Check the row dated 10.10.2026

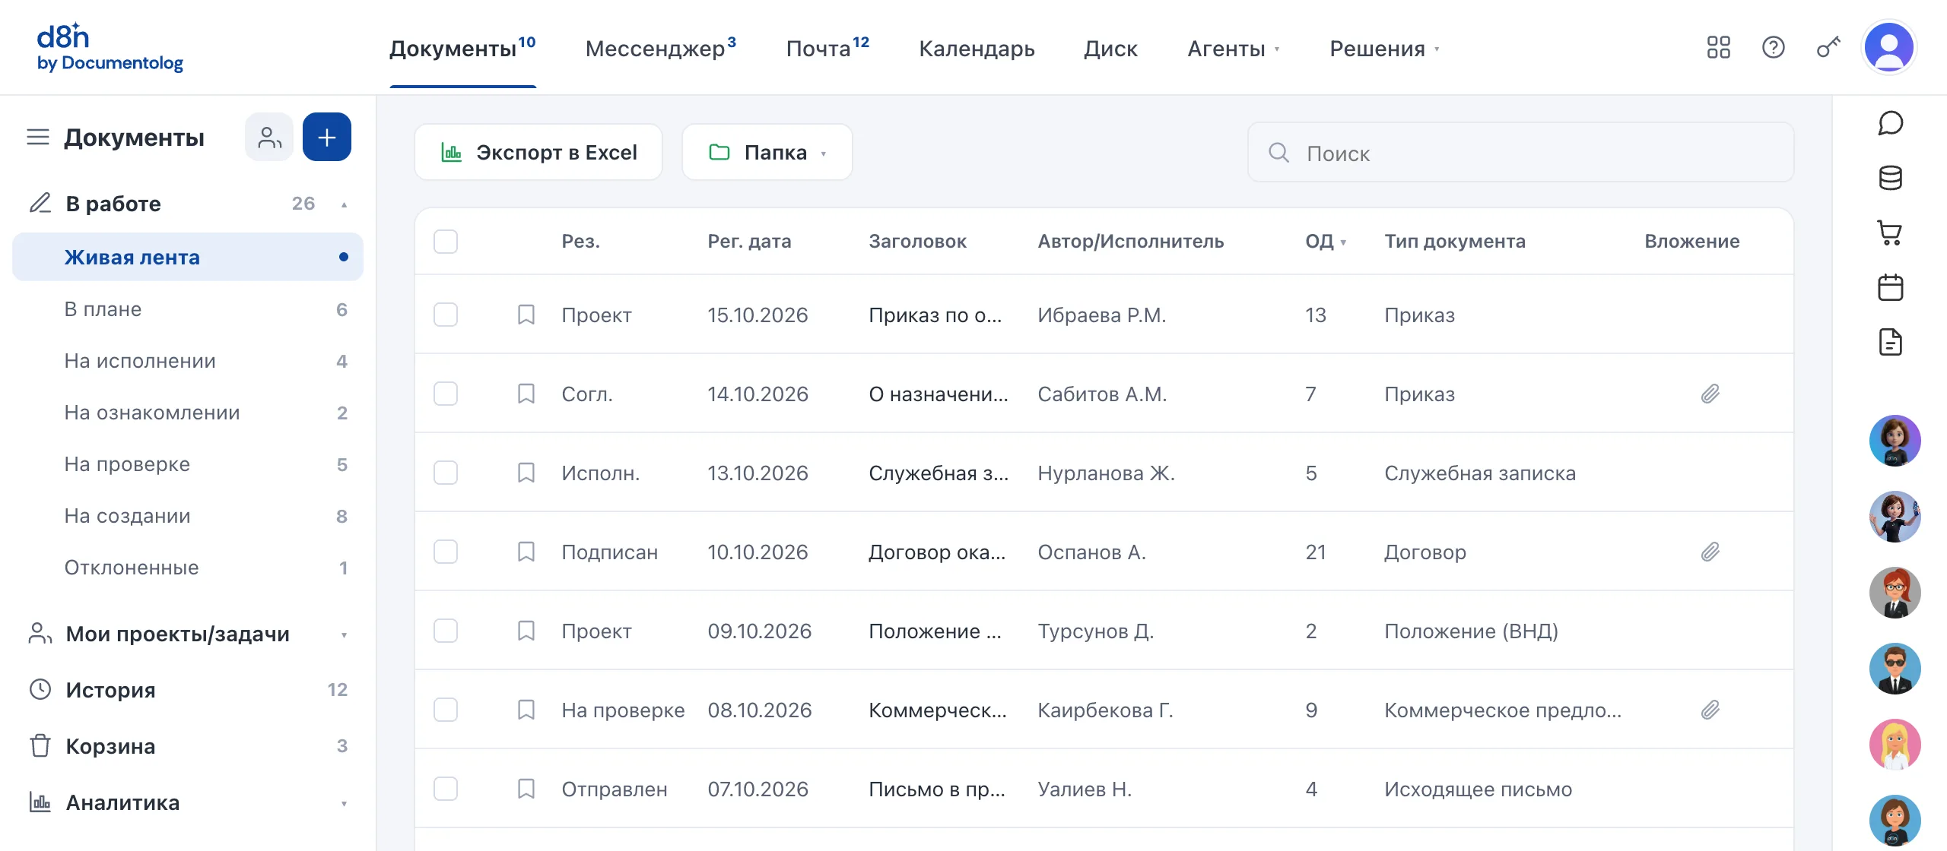point(446,552)
